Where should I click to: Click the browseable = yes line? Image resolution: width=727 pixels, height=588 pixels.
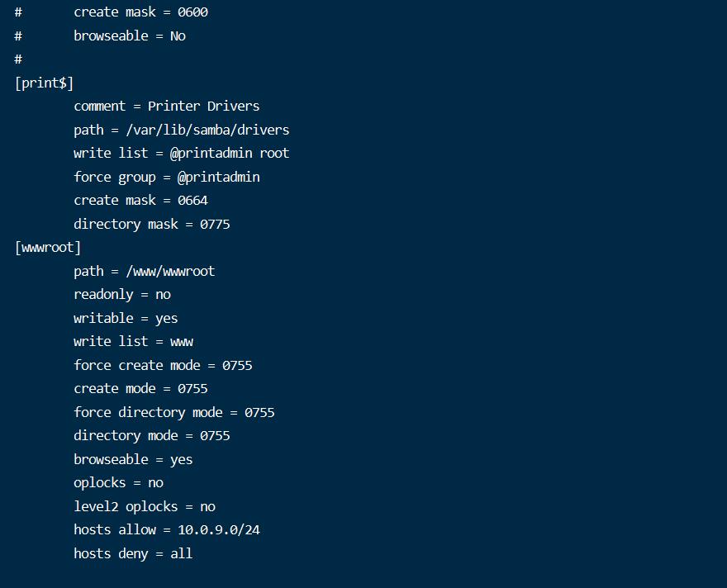pyautogui.click(x=133, y=460)
